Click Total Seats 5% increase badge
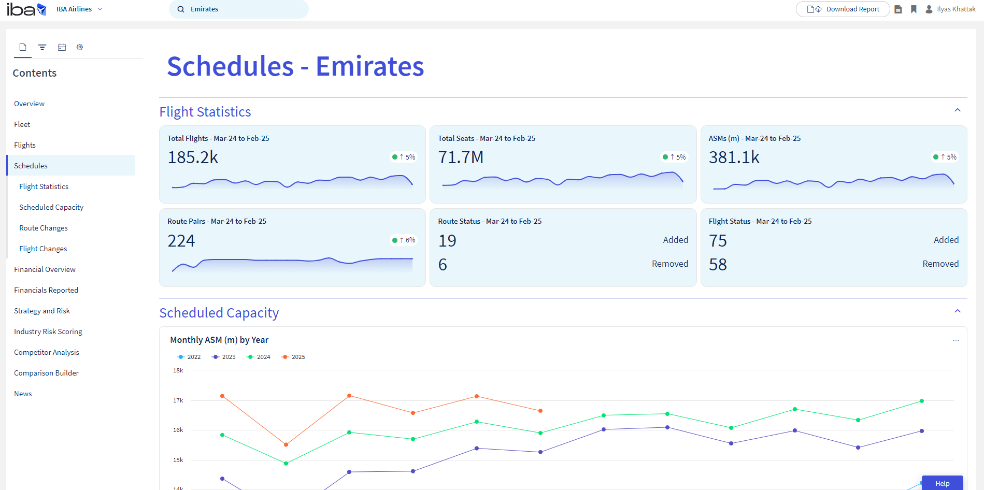 [674, 157]
